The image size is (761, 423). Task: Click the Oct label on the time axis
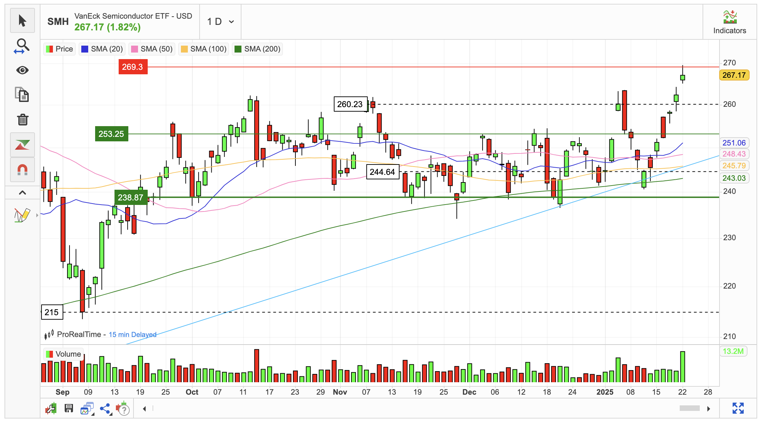(x=192, y=392)
